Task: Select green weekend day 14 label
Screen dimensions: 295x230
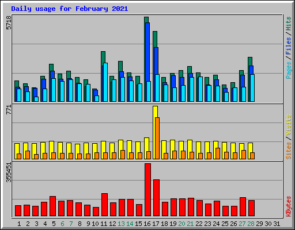Action: pyautogui.click(x=130, y=224)
